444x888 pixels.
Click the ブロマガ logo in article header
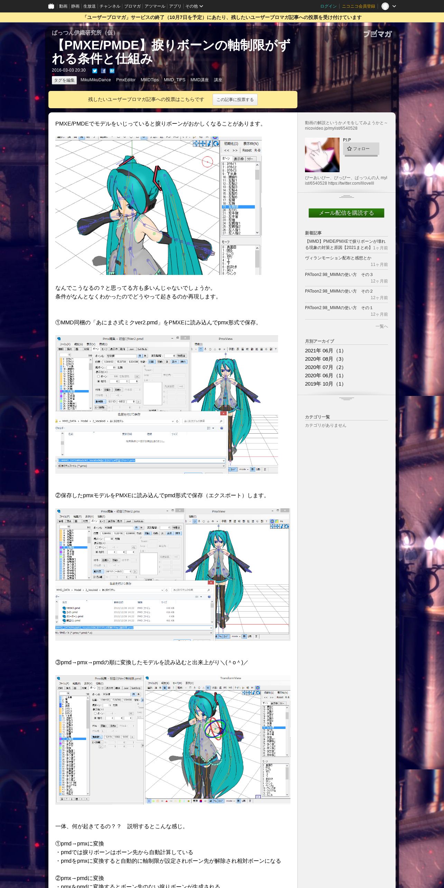tap(378, 34)
